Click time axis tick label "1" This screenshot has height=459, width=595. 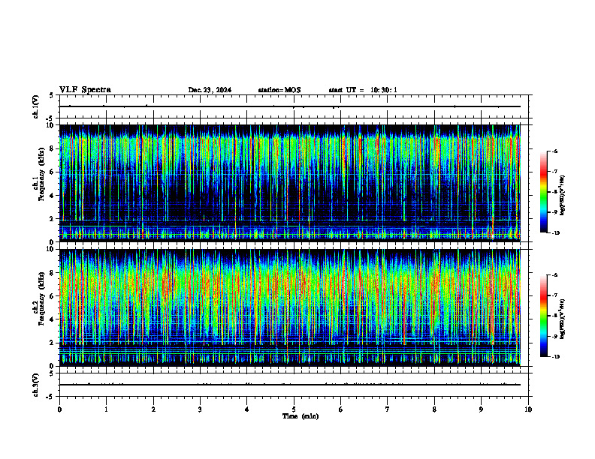pyautogui.click(x=106, y=409)
